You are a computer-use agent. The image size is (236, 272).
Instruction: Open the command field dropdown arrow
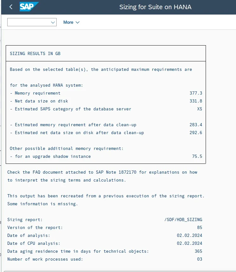click(53, 22)
